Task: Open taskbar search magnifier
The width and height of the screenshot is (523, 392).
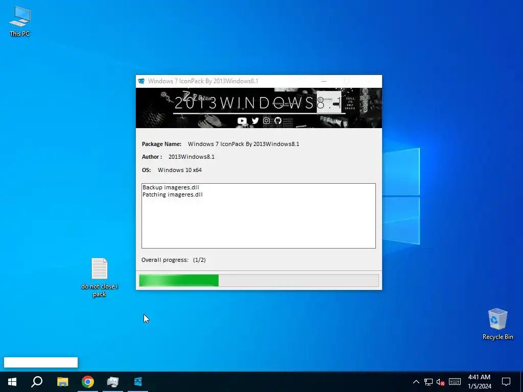Action: point(37,382)
